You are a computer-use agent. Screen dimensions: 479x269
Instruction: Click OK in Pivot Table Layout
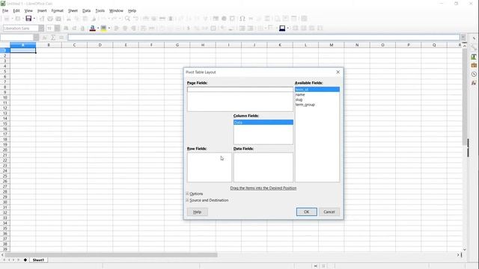306,211
